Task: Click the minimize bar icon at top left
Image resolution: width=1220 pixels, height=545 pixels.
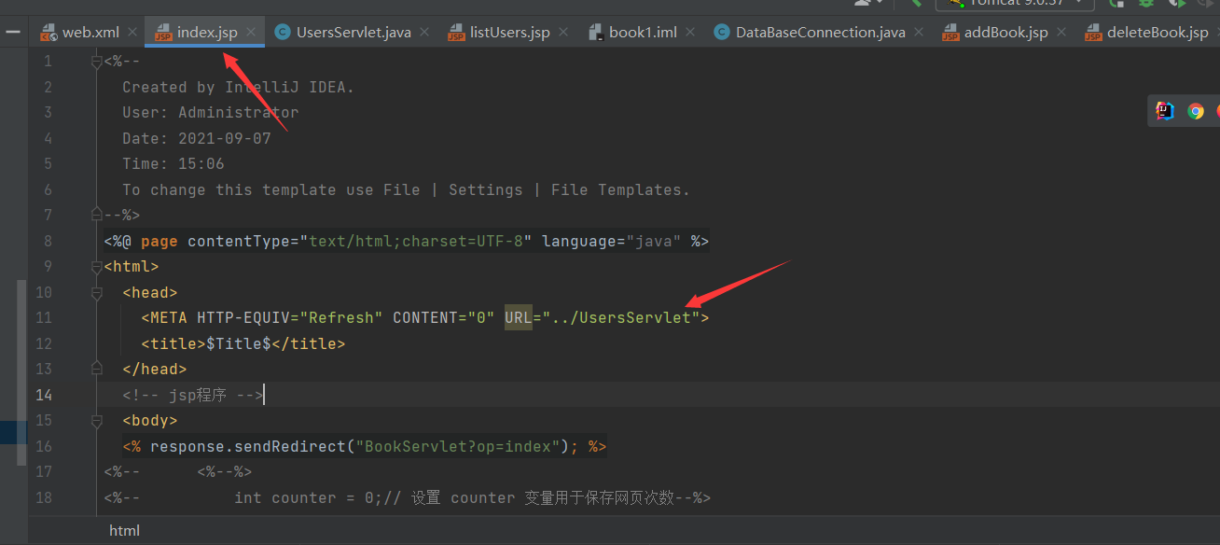Action: [12, 31]
